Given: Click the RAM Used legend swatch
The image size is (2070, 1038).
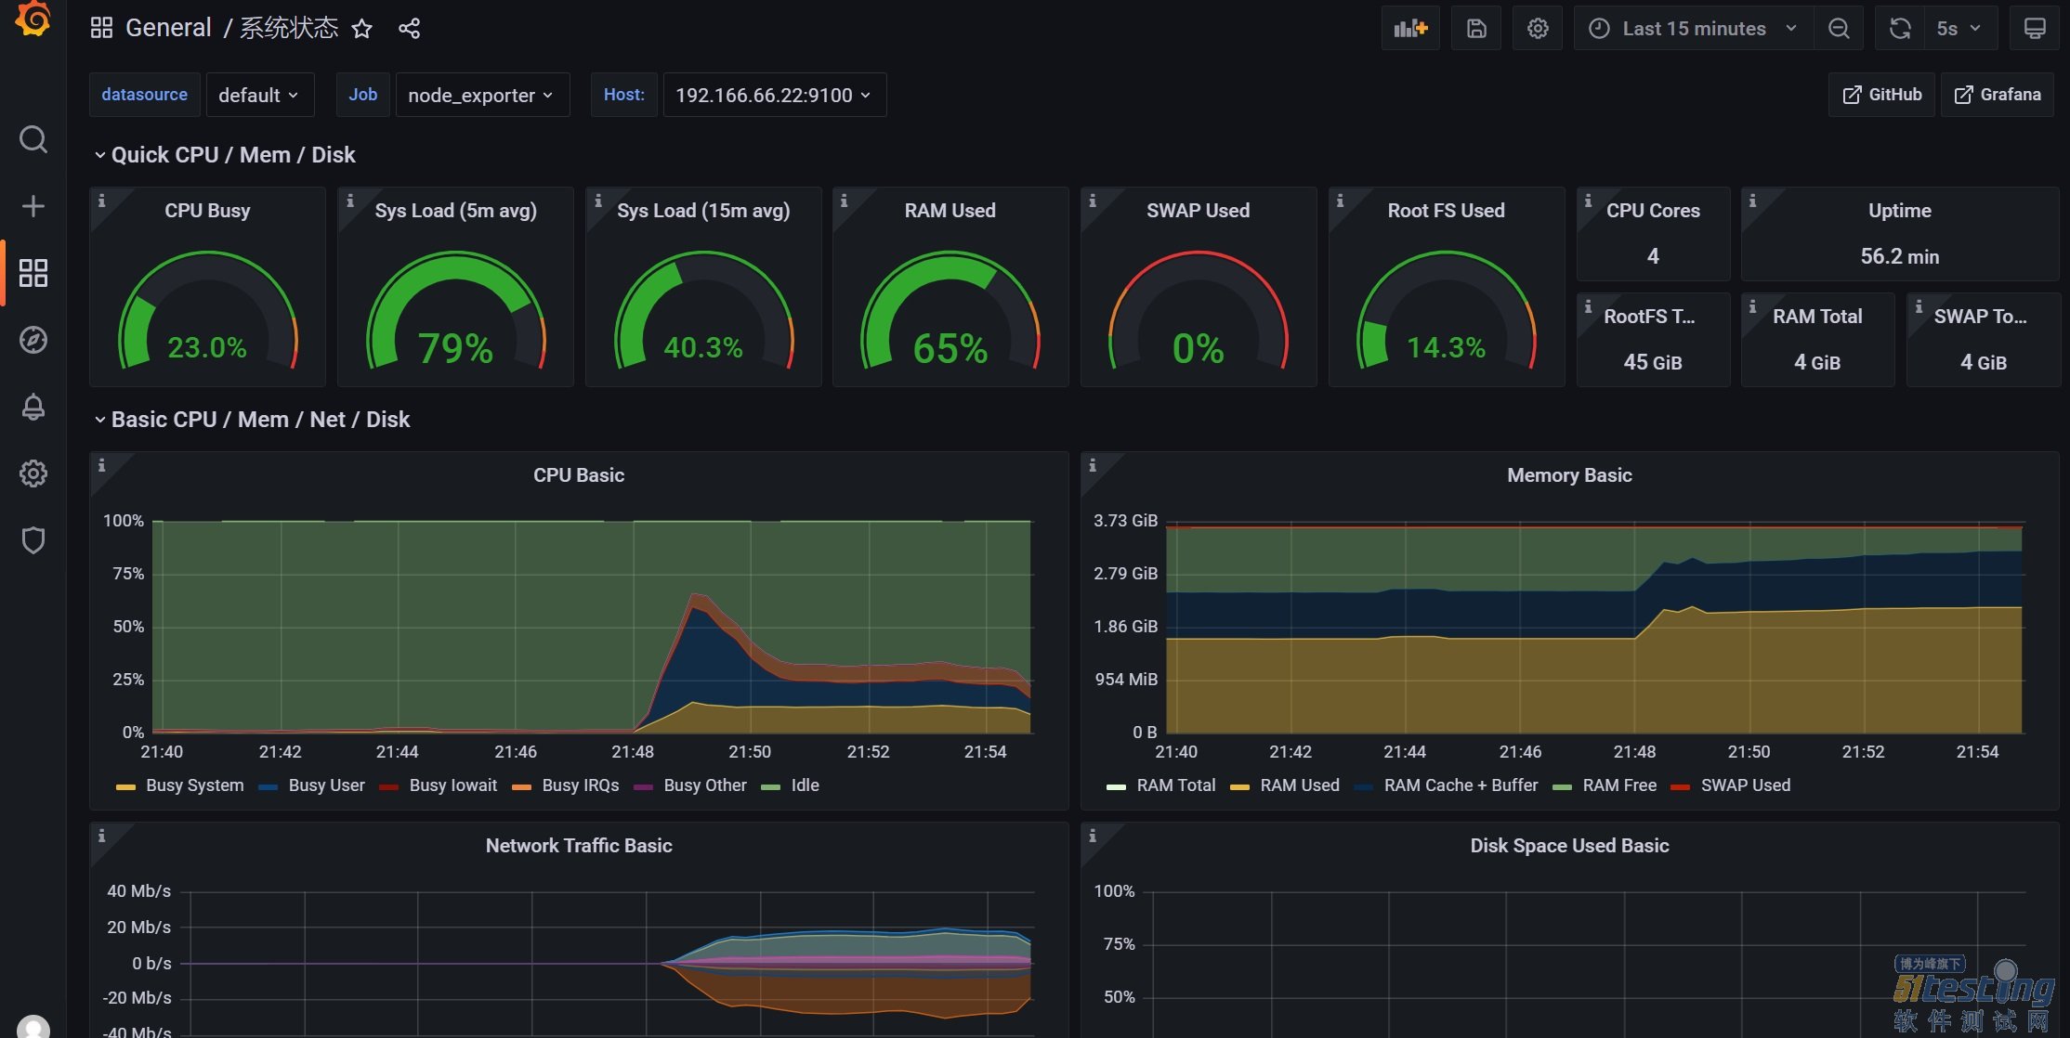Looking at the screenshot, I should [1239, 786].
